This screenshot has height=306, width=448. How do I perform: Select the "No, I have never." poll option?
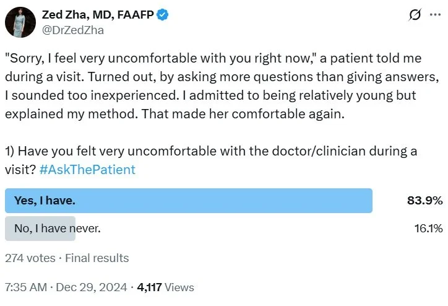pos(58,228)
